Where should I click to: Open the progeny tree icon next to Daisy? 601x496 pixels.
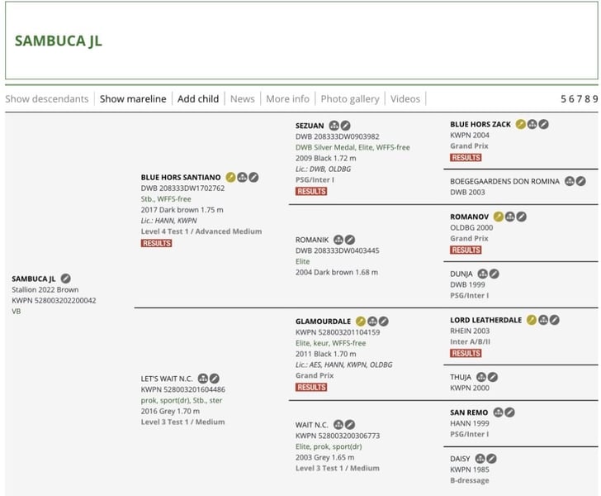pos(480,458)
